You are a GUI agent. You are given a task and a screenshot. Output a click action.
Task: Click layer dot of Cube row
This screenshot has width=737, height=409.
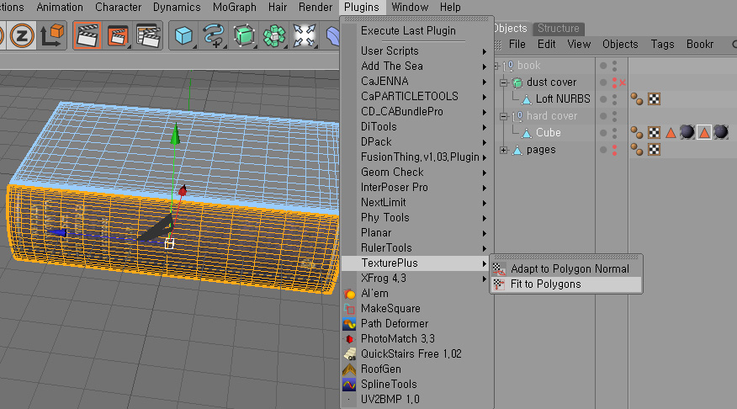603,133
